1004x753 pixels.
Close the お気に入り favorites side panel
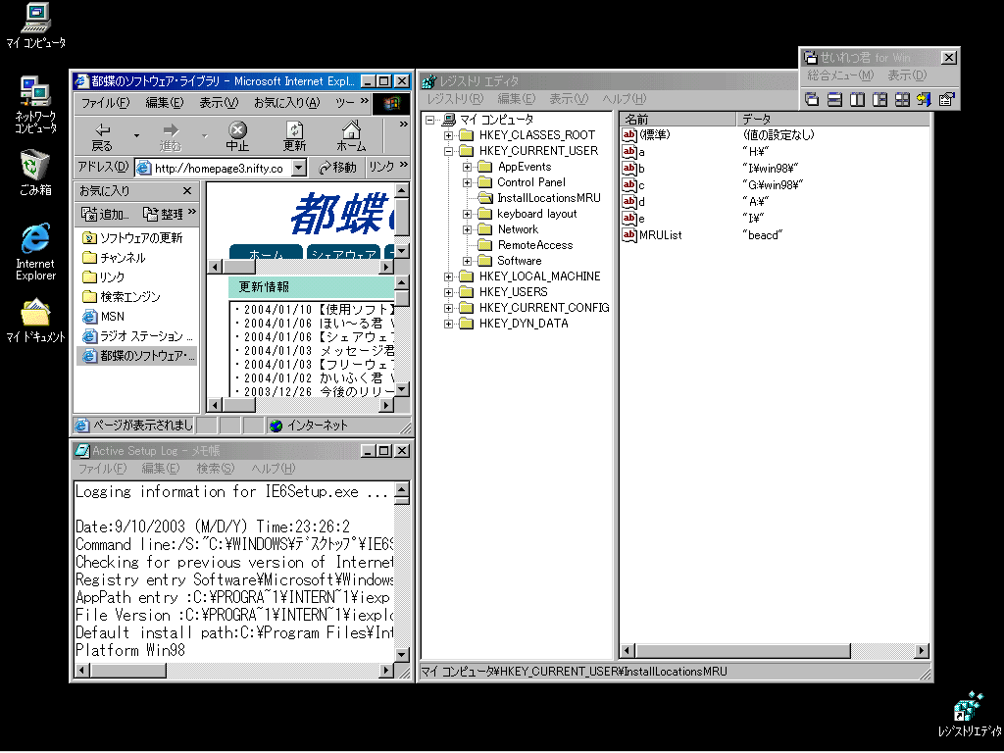[187, 191]
